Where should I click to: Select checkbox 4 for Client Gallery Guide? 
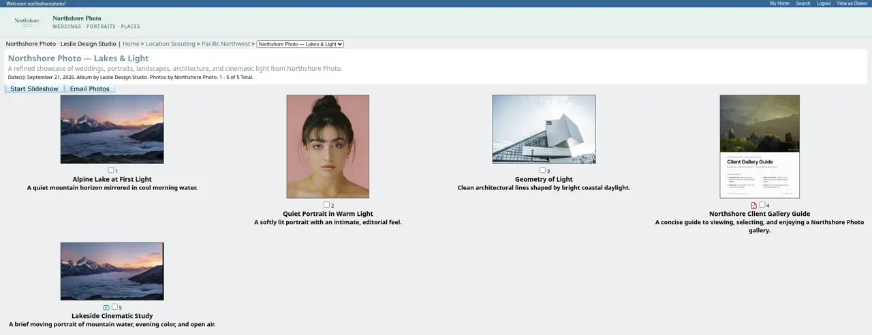762,204
